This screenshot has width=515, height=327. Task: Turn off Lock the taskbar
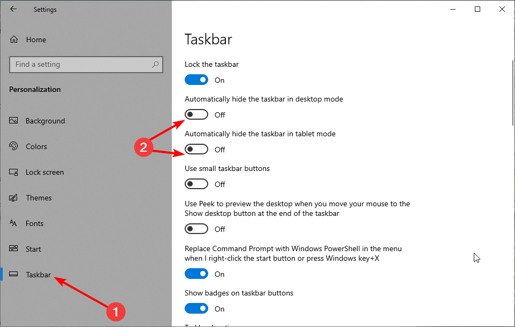pyautogui.click(x=196, y=80)
